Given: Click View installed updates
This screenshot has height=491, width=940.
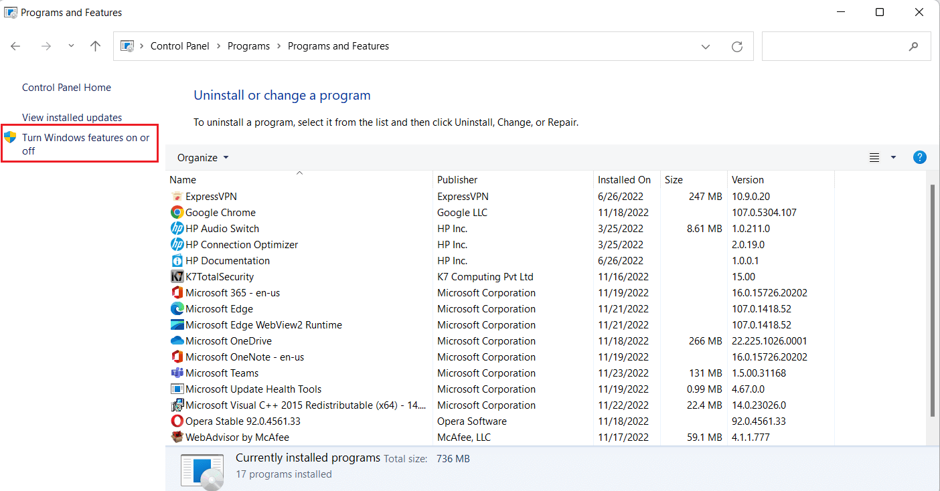Looking at the screenshot, I should pyautogui.click(x=72, y=116).
